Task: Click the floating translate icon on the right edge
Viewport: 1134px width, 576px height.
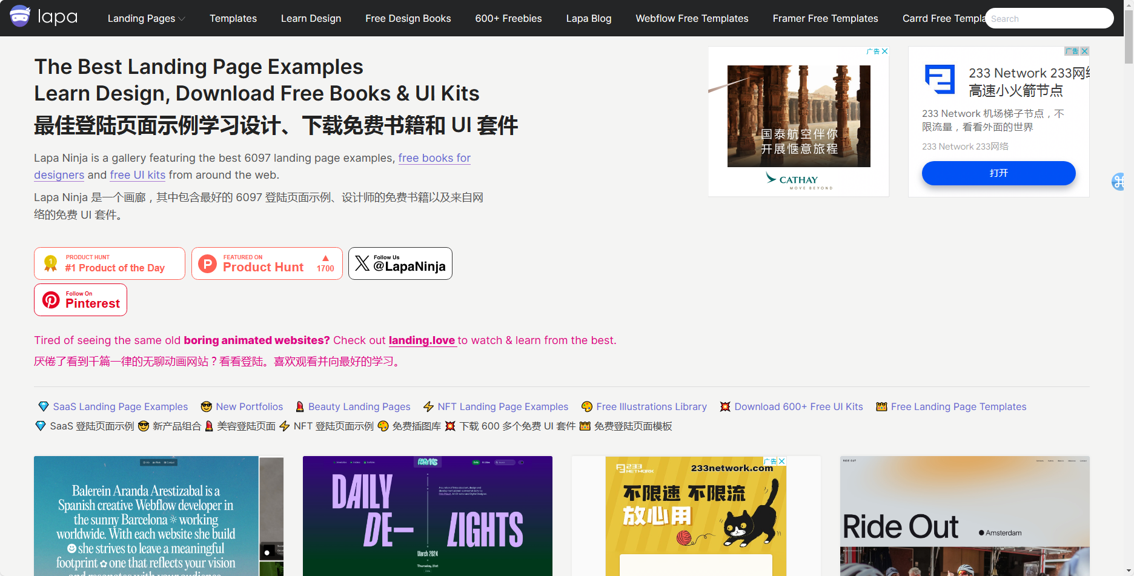Action: [x=1118, y=181]
